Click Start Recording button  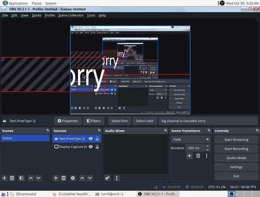(x=236, y=149)
